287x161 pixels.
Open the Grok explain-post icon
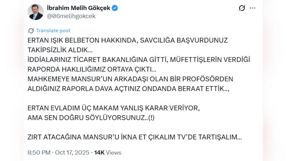[242, 8]
